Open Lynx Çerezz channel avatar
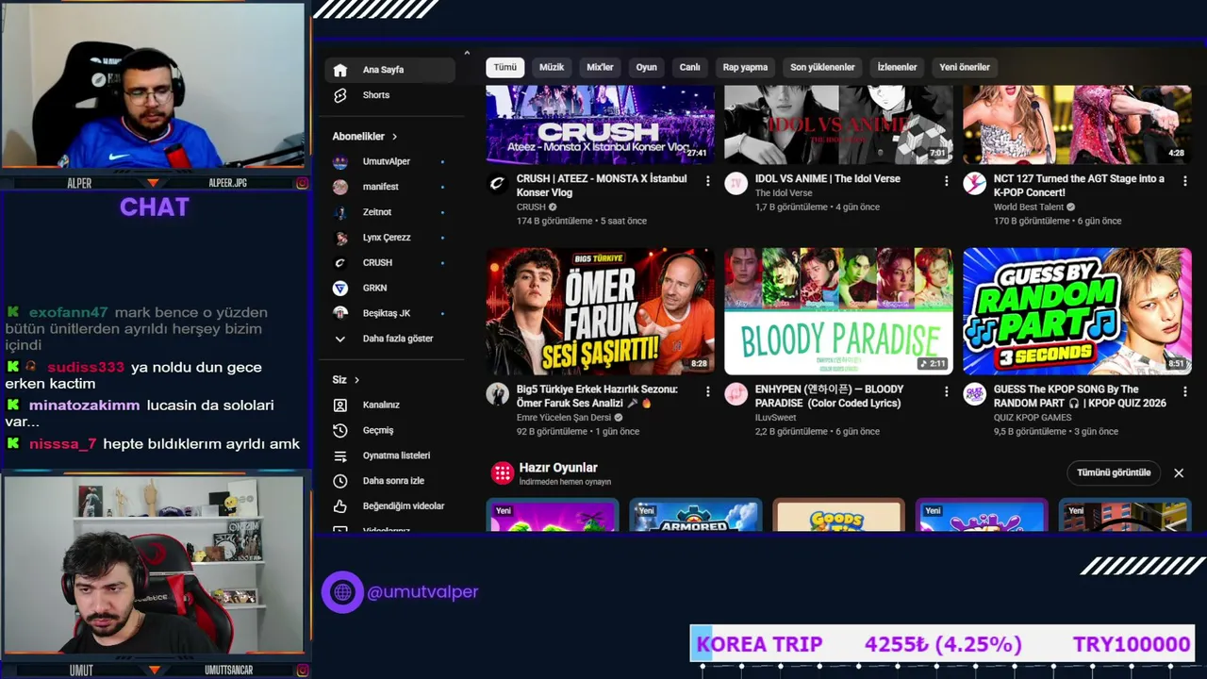Viewport: 1207px width, 679px height. (x=340, y=238)
